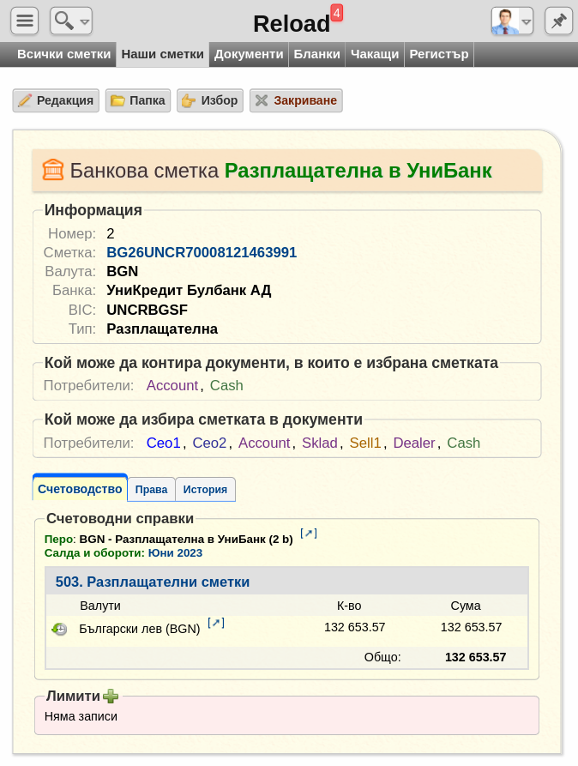Open the Ceo1 user link

pyautogui.click(x=163, y=443)
